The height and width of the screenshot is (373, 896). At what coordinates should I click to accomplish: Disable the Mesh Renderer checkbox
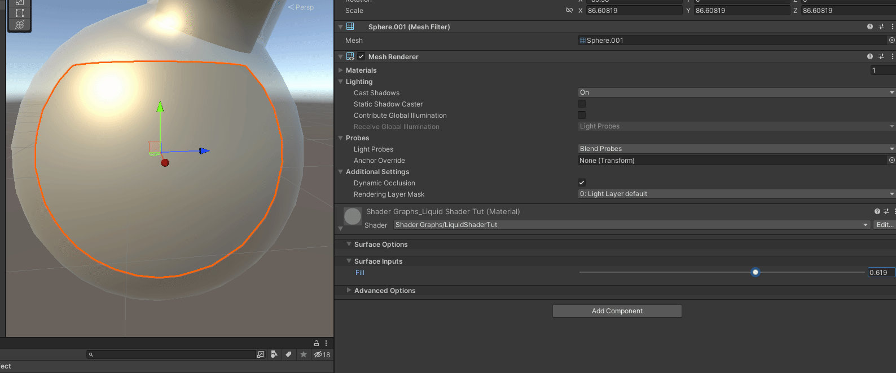click(x=361, y=56)
